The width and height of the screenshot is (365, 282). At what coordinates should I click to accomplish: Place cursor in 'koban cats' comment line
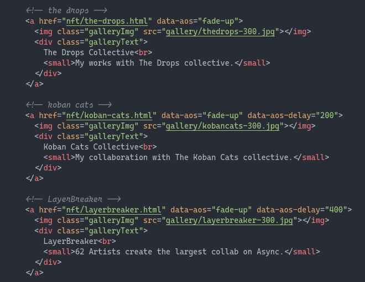[x=69, y=105]
